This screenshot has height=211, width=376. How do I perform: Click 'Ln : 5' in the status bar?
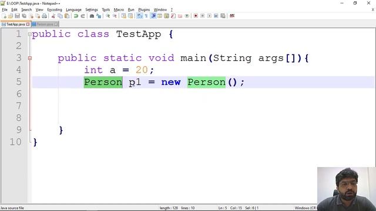coord(223,208)
